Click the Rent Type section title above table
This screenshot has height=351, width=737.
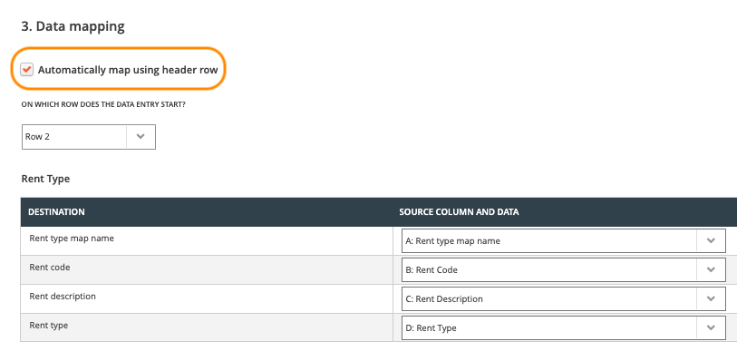[45, 179]
